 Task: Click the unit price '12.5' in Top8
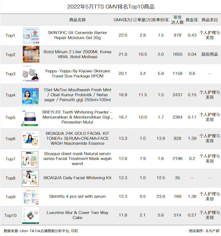161,178
